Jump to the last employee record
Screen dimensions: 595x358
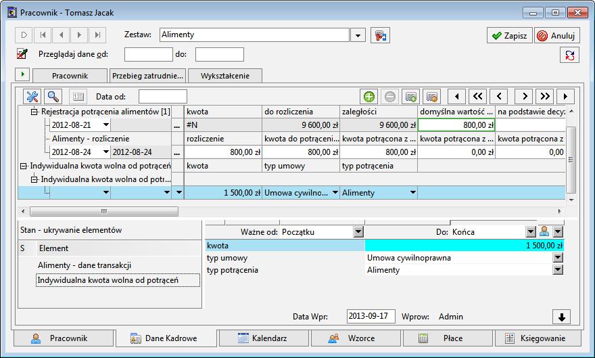(x=97, y=35)
